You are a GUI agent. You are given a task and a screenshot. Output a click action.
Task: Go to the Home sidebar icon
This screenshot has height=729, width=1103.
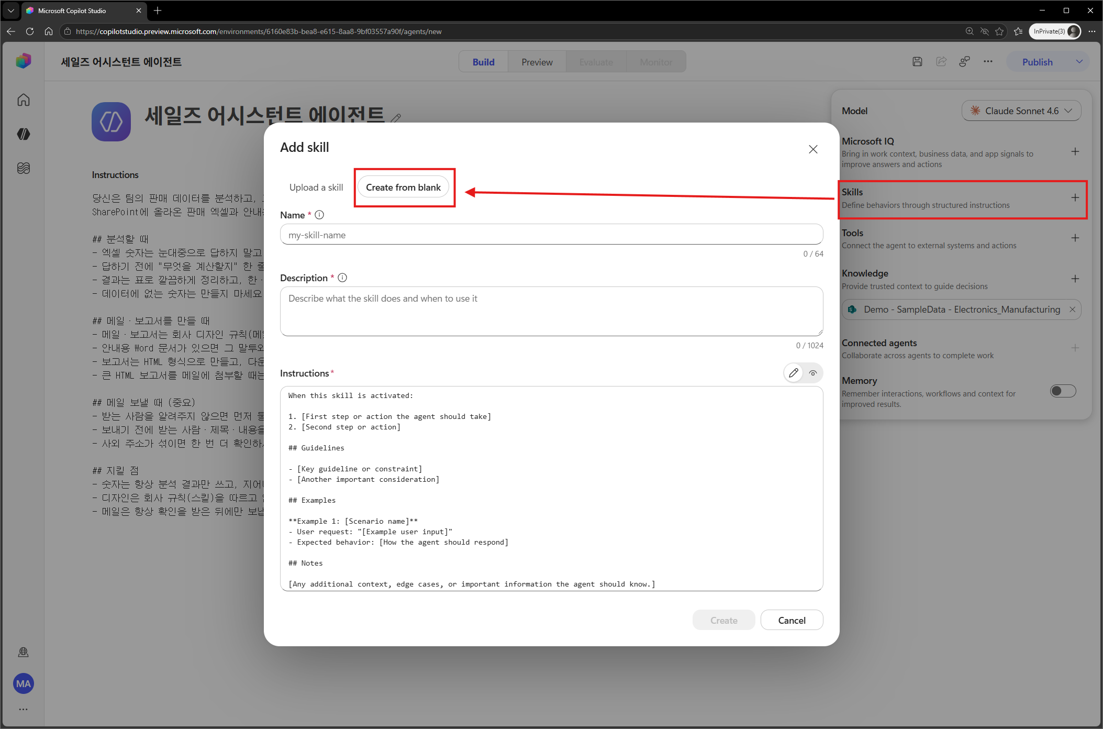tap(23, 100)
